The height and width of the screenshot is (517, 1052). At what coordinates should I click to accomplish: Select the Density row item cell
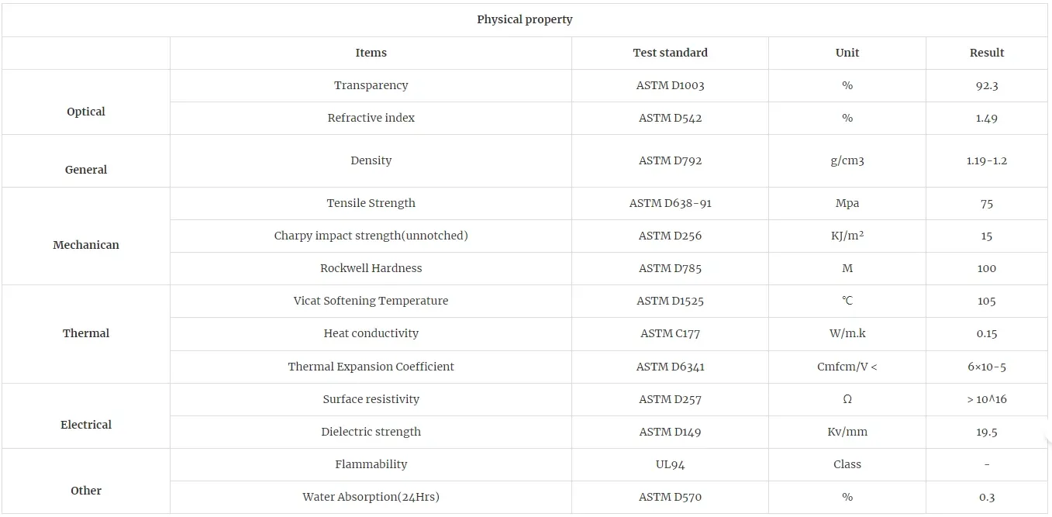pyautogui.click(x=371, y=160)
